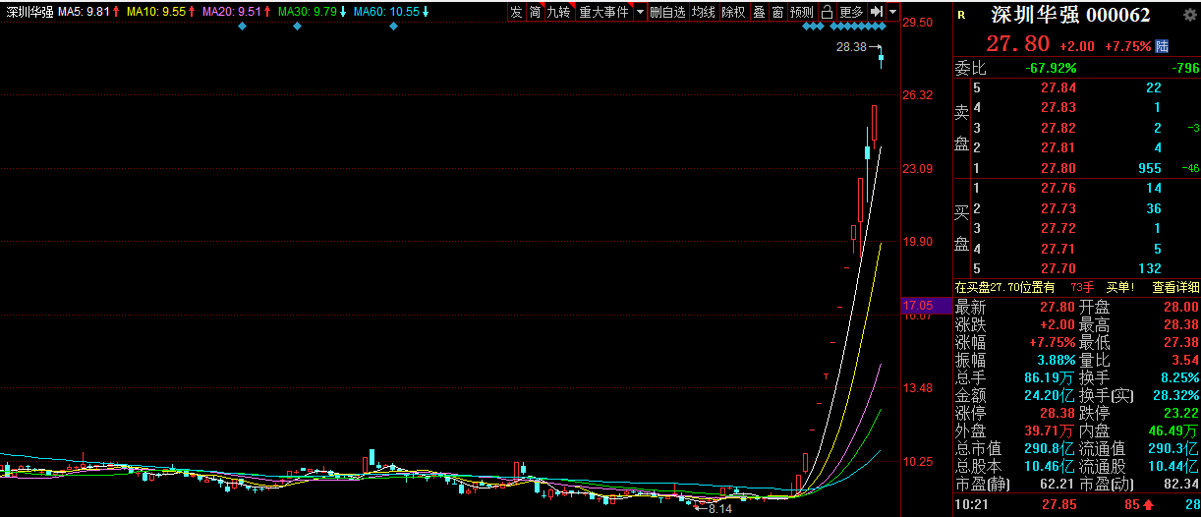Click the 跌停 limit-down price 23.22
The image size is (1201, 517).
1180,413
